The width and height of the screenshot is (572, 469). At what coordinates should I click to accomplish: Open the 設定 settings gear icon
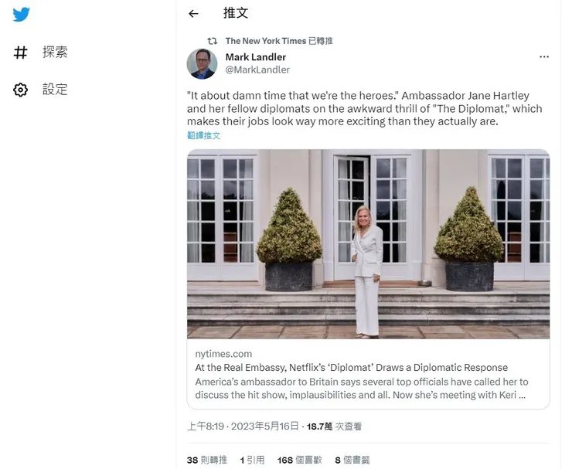[x=20, y=90]
